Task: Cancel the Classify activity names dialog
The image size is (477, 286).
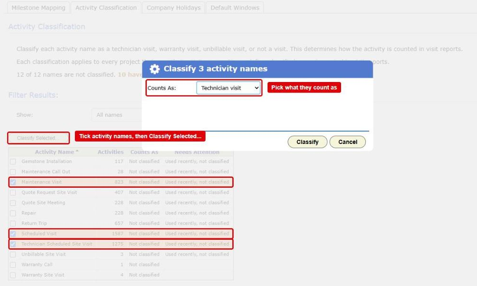Action: [347, 142]
